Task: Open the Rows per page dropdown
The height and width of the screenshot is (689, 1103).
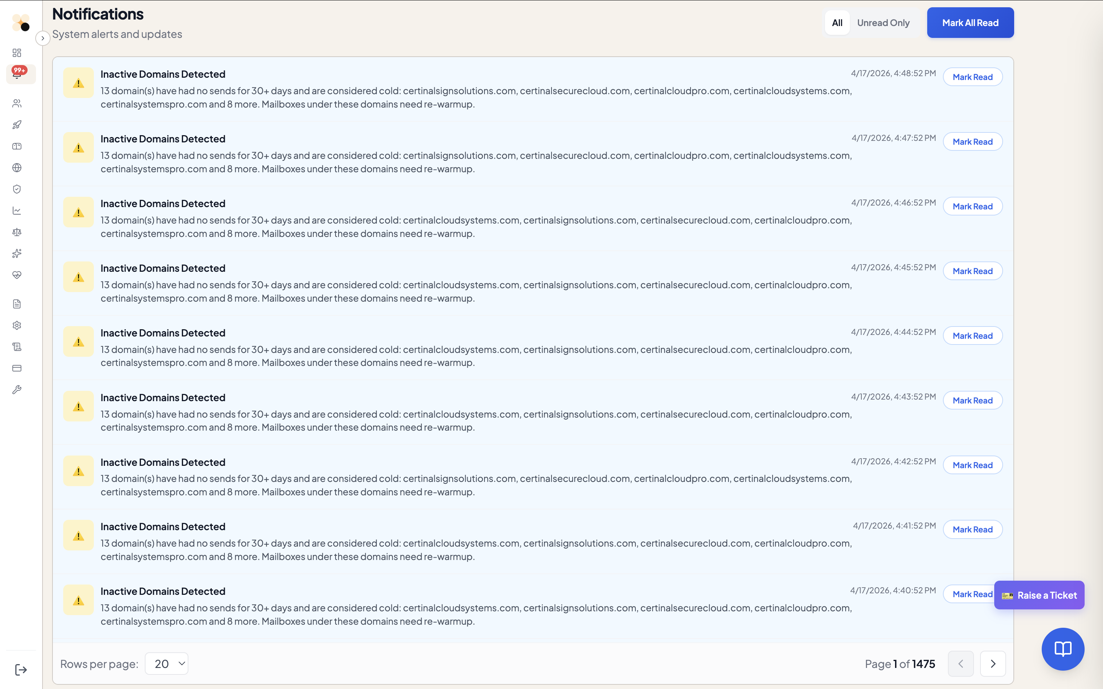Action: click(166, 663)
